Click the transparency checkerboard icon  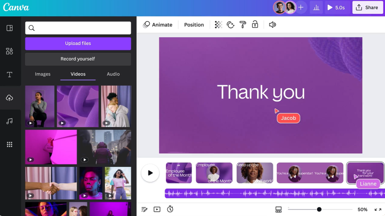pyautogui.click(x=218, y=25)
